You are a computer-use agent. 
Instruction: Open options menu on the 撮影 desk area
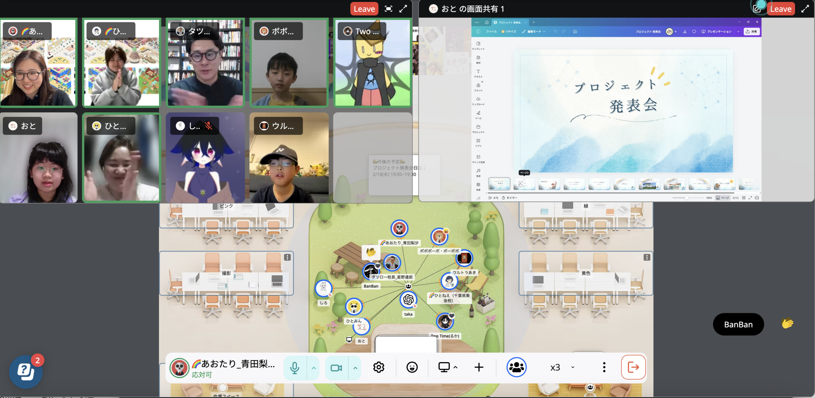287,257
